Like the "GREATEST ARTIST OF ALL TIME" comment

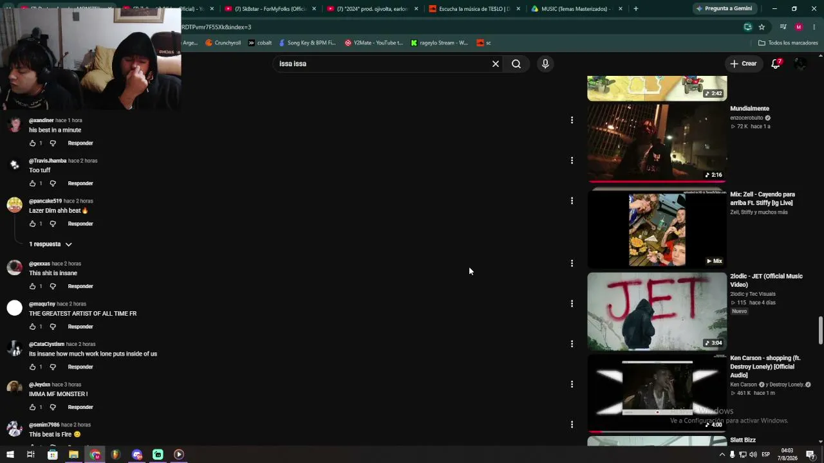(x=32, y=327)
